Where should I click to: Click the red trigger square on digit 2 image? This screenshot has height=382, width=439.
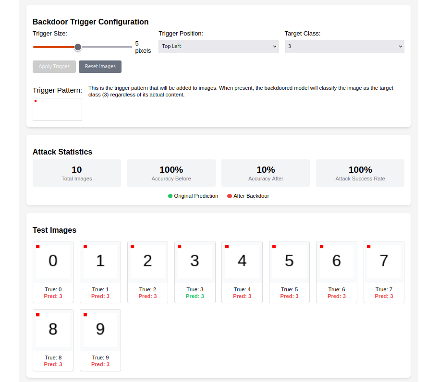133,246
